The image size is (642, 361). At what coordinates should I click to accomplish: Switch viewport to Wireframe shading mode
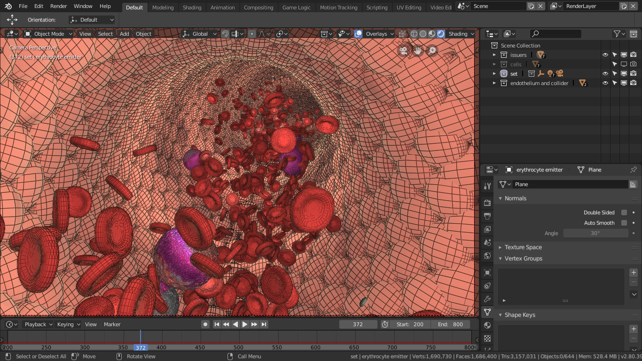[414, 34]
